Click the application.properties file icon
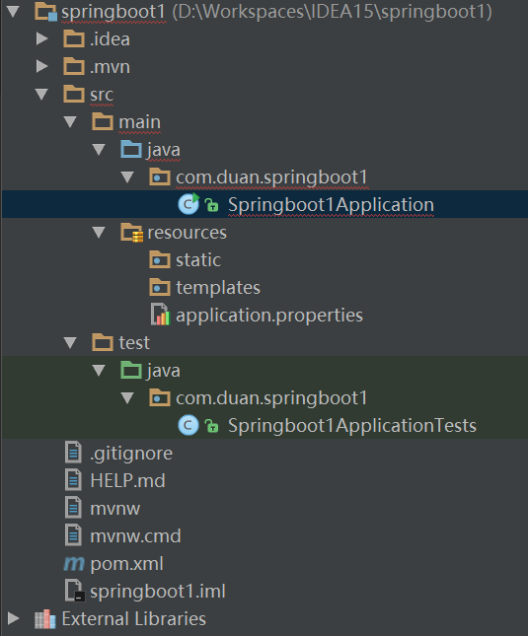The image size is (528, 636). coord(160,315)
